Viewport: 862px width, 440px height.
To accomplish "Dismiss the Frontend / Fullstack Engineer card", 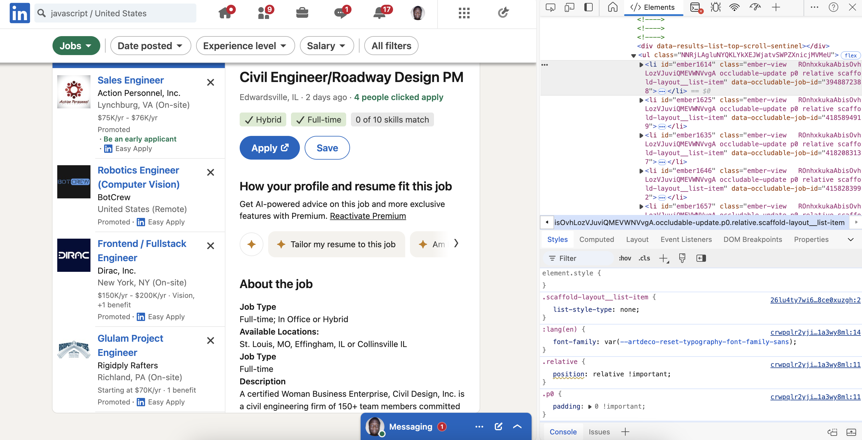I will [211, 246].
